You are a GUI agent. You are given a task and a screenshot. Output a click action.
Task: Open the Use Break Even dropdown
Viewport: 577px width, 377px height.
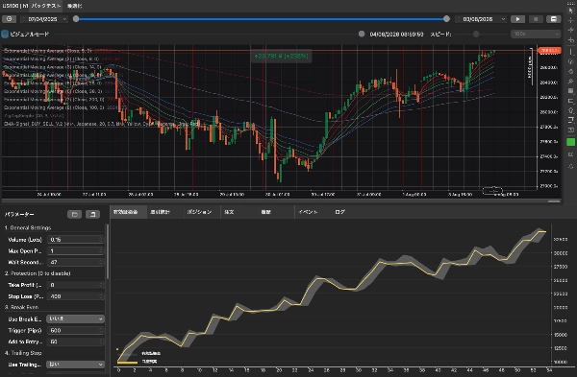pyautogui.click(x=75, y=319)
